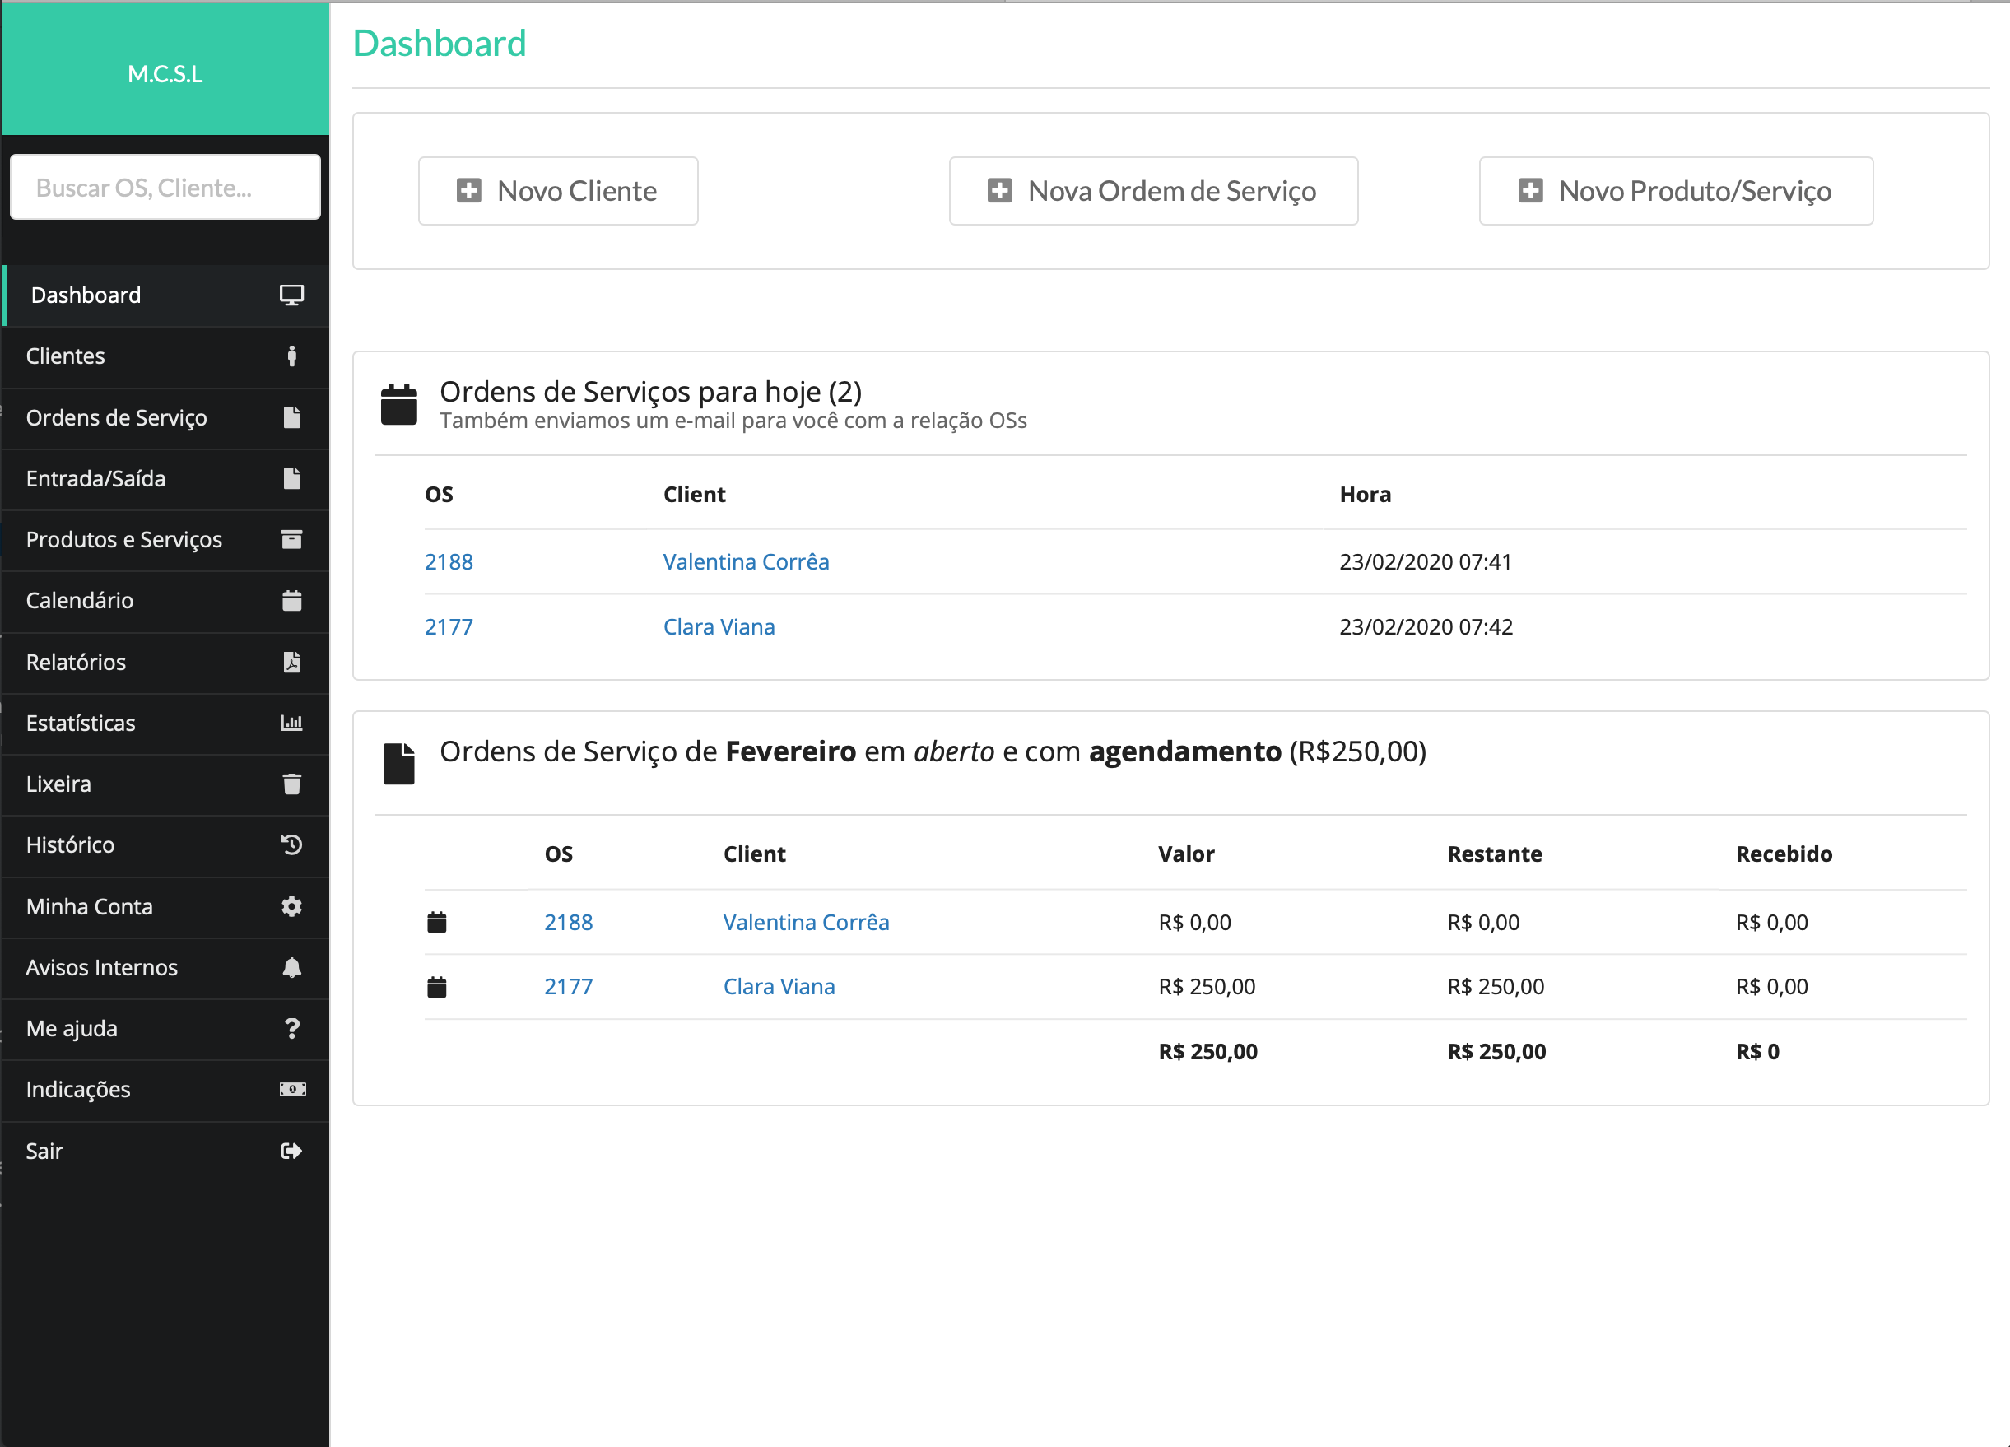Click the money bill icon beside Indicações
2010x1447 pixels.
[292, 1089]
